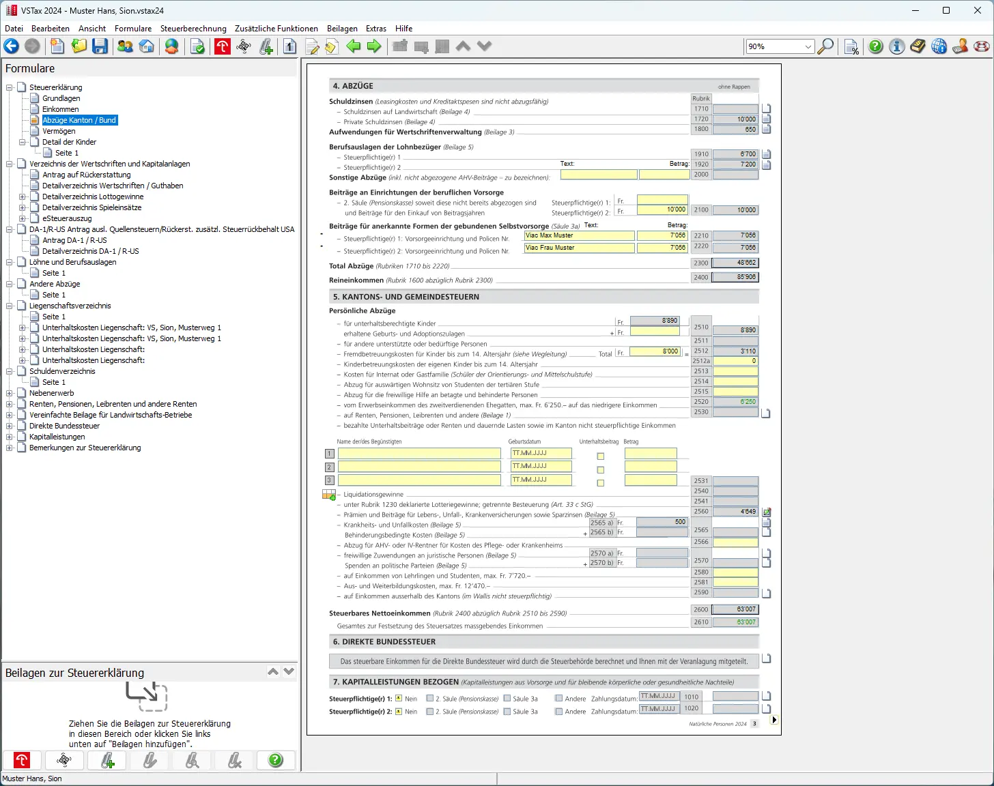This screenshot has height=786, width=994.
Task: Click the Sonstige Abzüge text input field
Action: coord(598,175)
